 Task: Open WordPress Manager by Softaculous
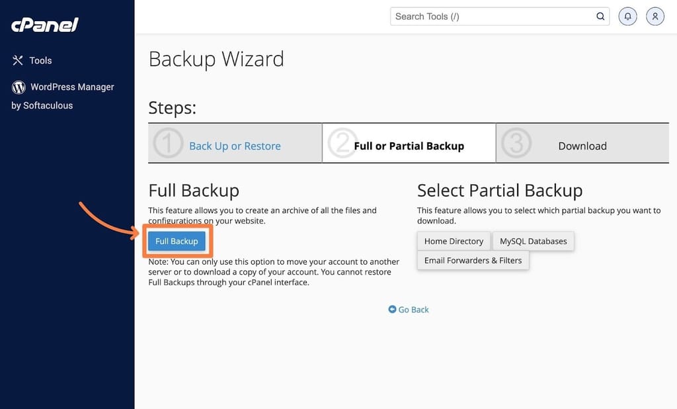[x=63, y=96]
